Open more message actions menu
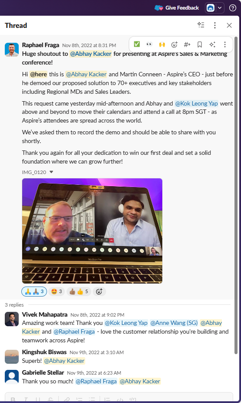Viewport: 241px width, 403px height. 225,44
